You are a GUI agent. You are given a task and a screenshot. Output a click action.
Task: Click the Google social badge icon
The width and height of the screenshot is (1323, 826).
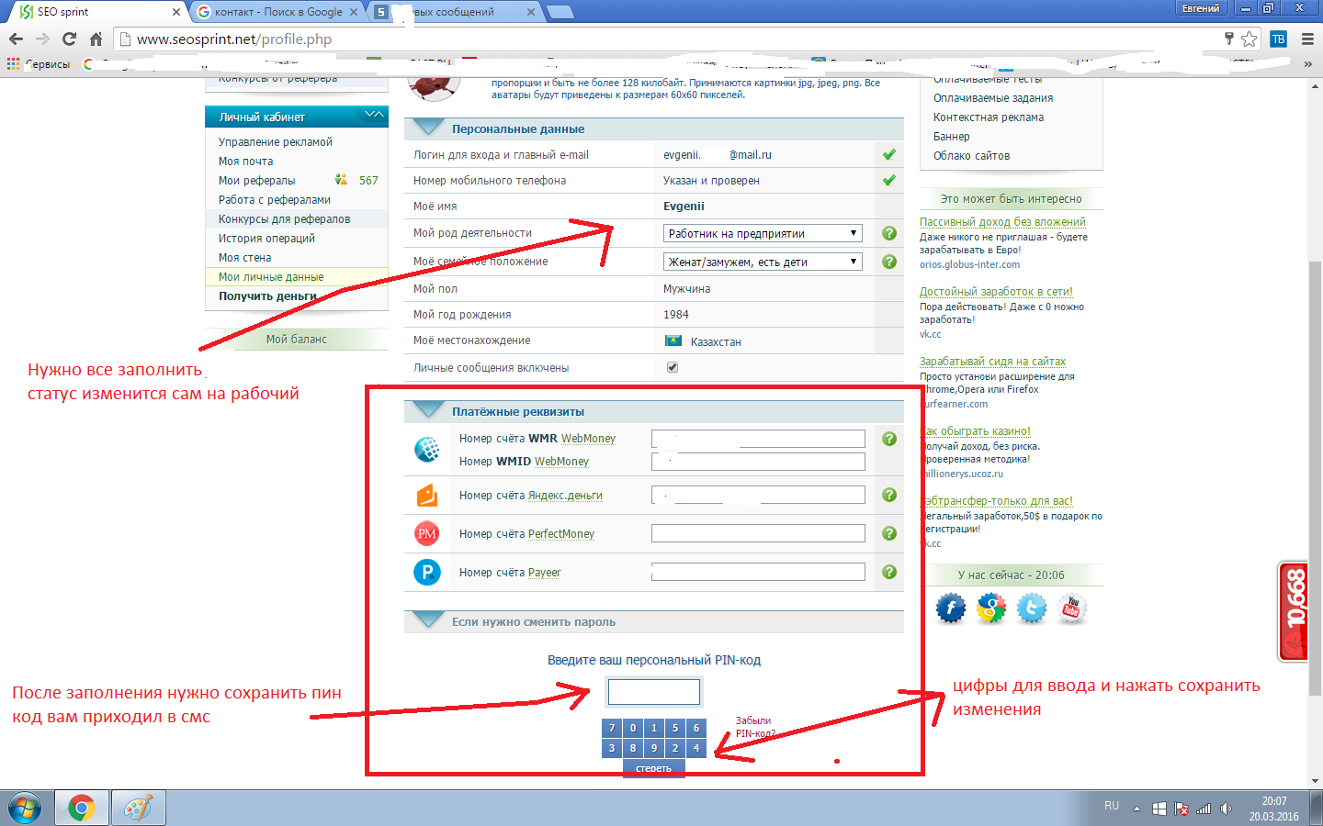coord(990,608)
